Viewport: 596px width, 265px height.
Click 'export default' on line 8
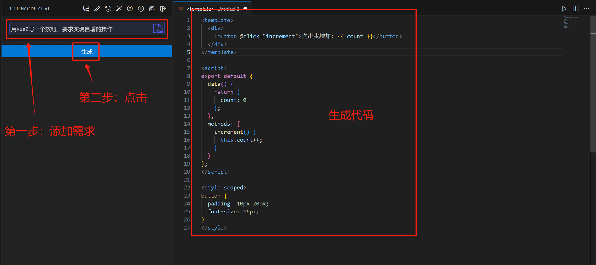pos(224,76)
